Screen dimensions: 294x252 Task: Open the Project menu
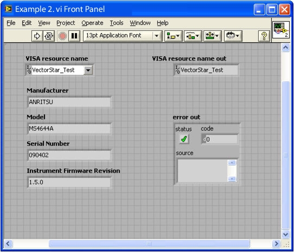66,23
